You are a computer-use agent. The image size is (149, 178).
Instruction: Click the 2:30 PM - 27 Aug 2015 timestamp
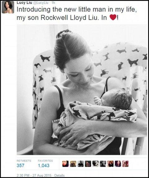click(34, 175)
